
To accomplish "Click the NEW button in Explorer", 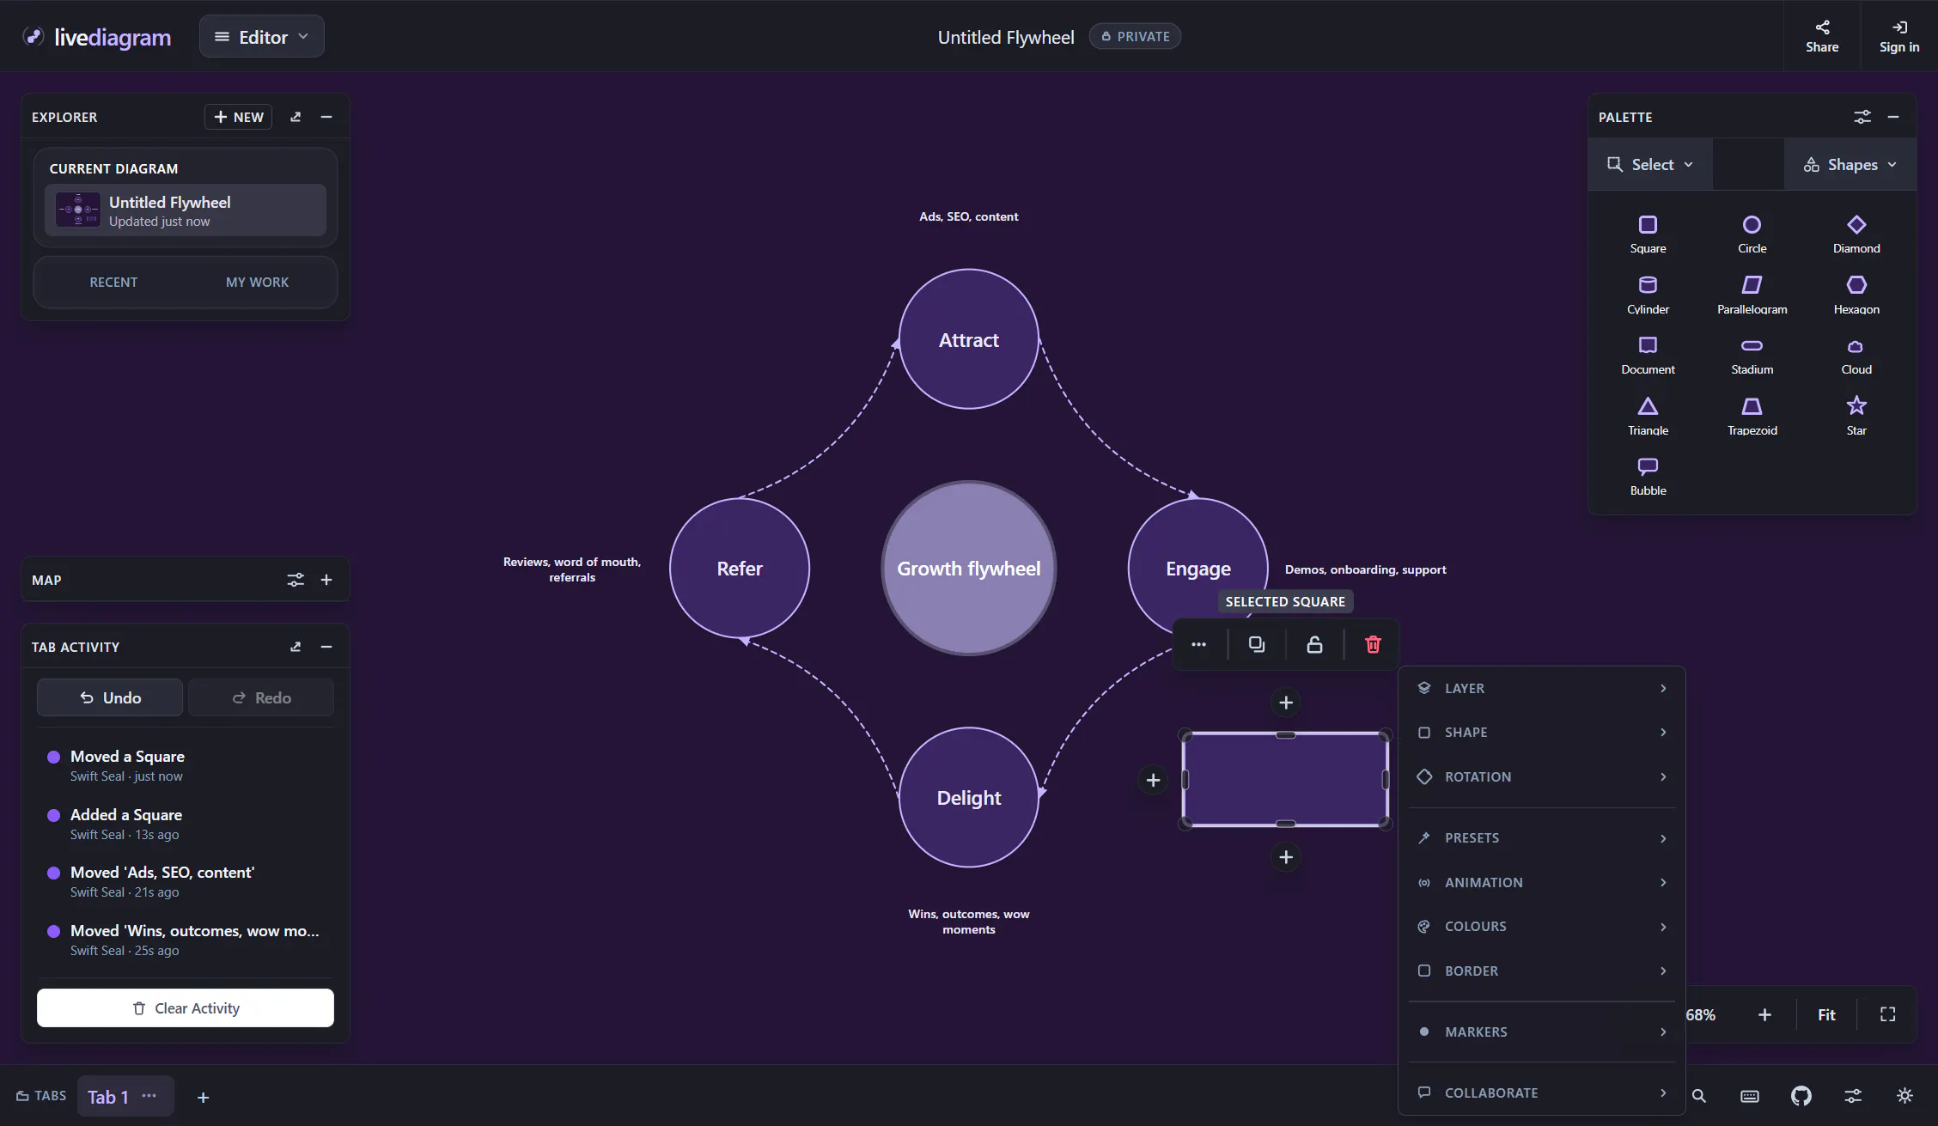I will 238,117.
